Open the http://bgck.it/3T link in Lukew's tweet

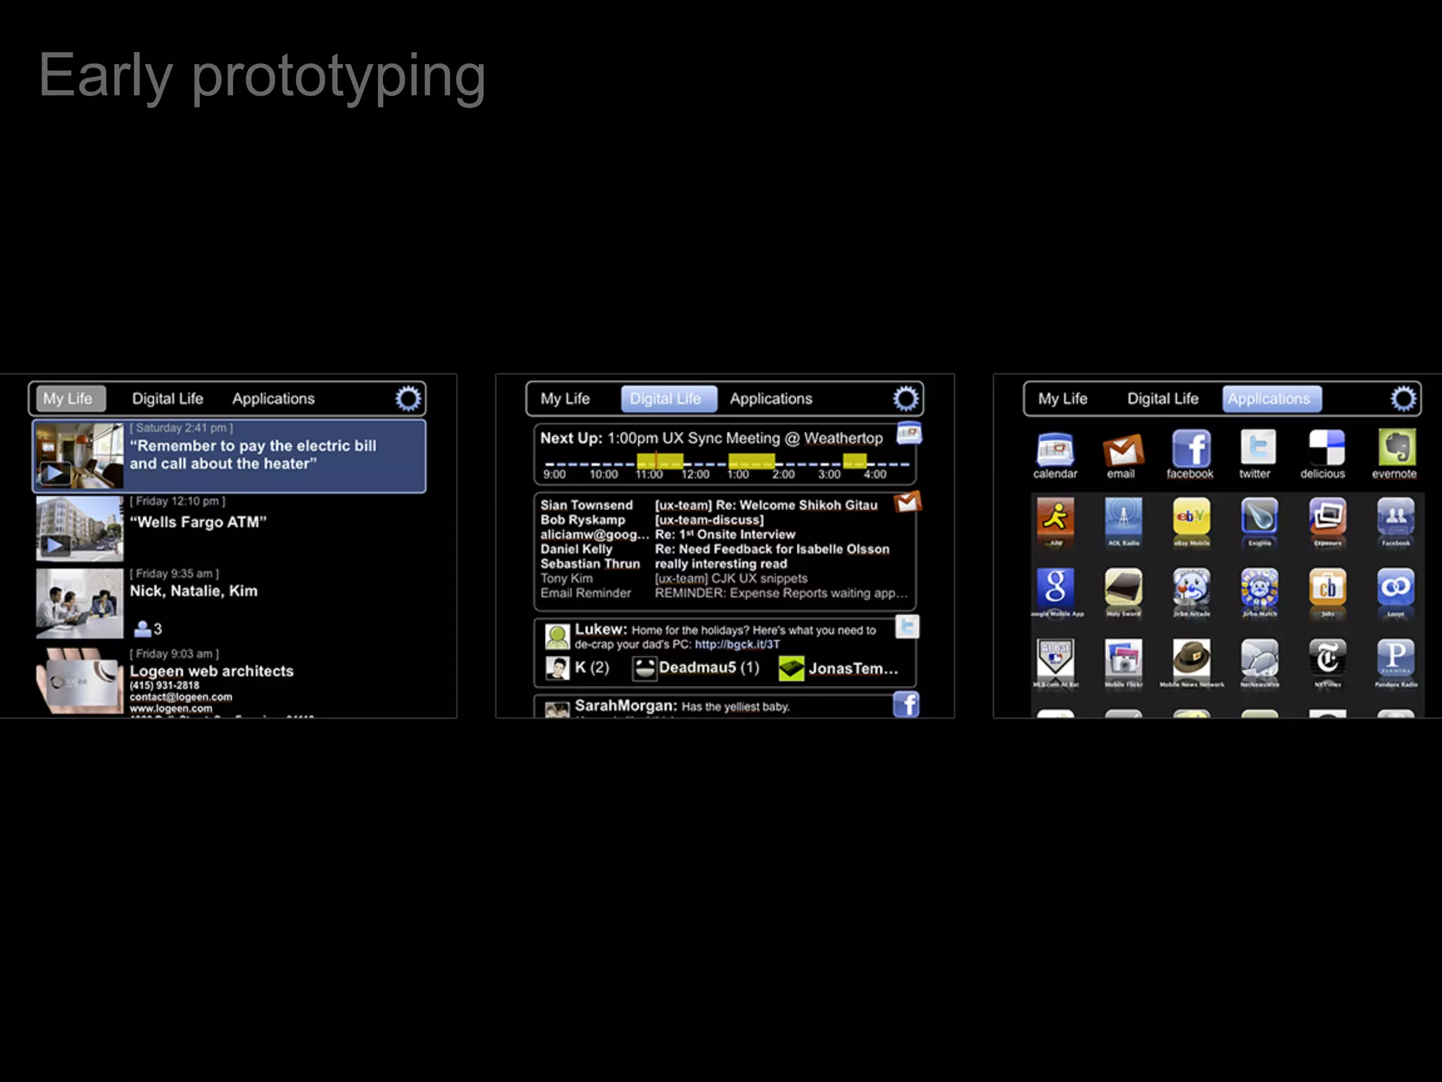pos(736,645)
